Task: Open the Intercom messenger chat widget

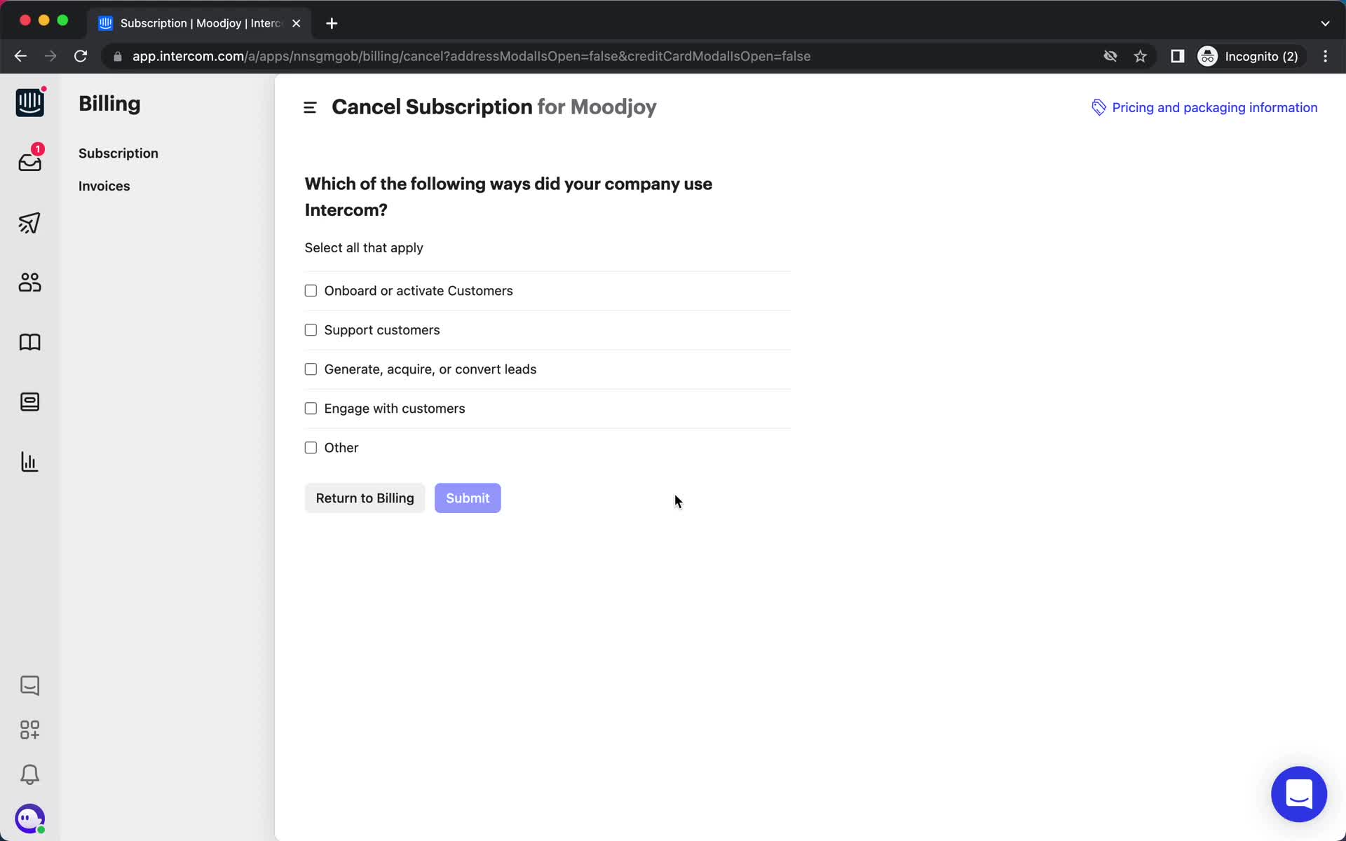Action: (1298, 793)
